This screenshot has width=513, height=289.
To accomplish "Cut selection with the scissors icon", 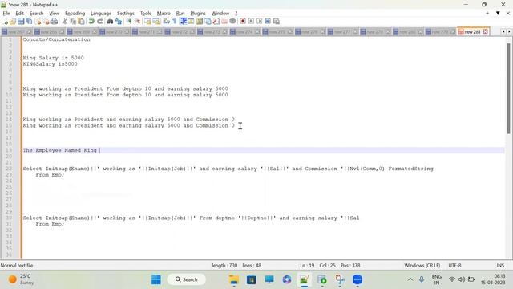I will click(x=64, y=22).
